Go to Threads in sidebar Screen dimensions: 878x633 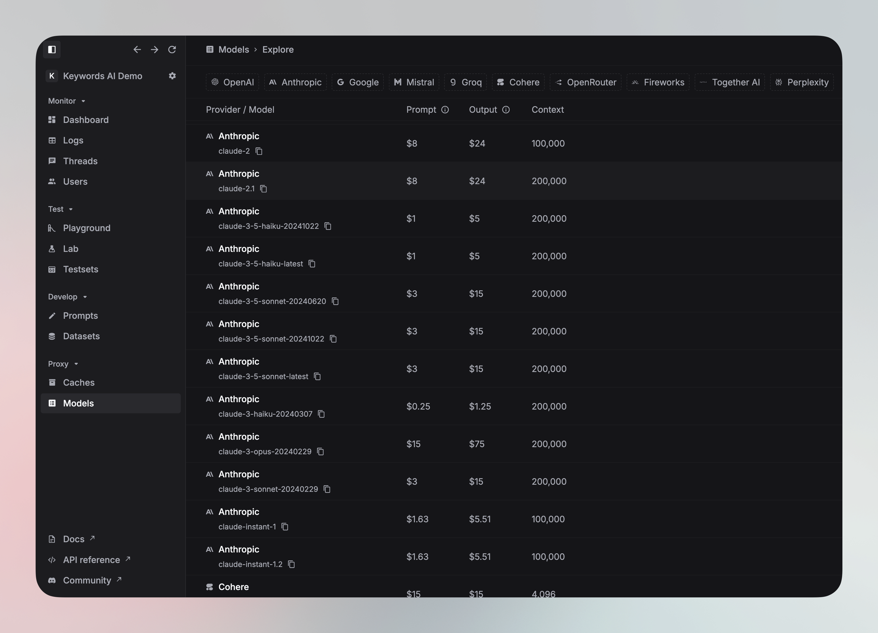point(111,161)
